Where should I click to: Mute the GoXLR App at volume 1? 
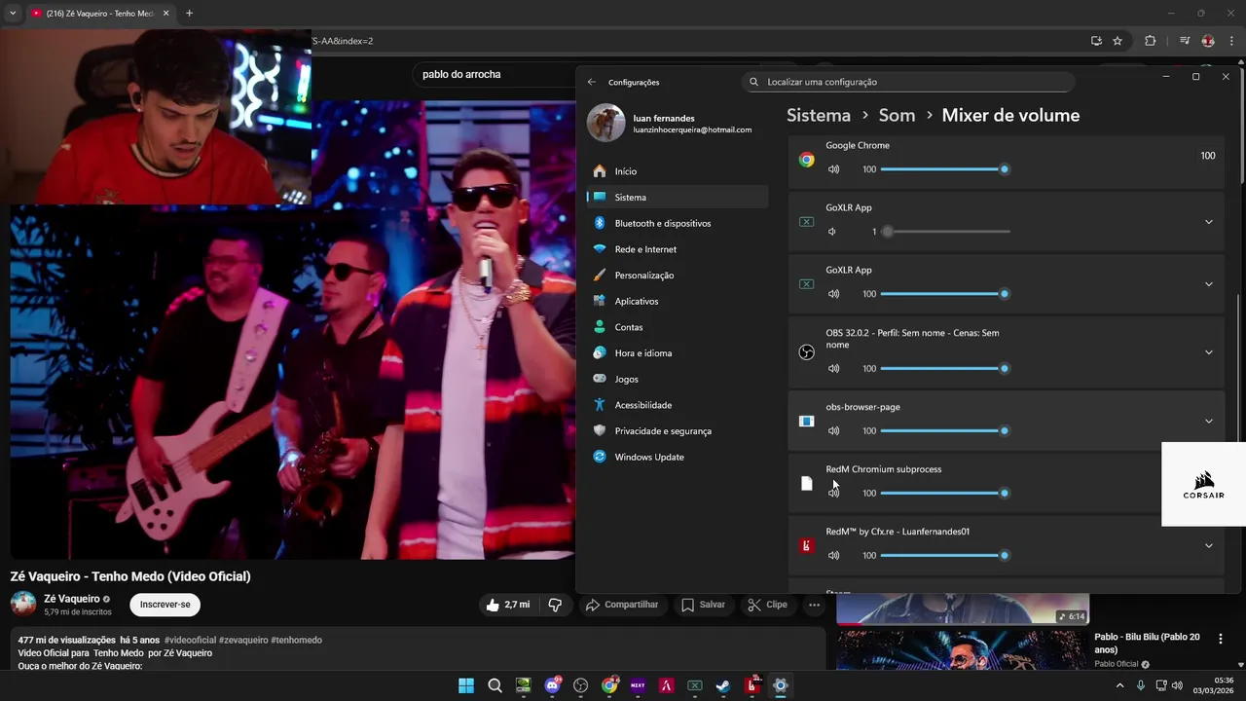click(832, 232)
